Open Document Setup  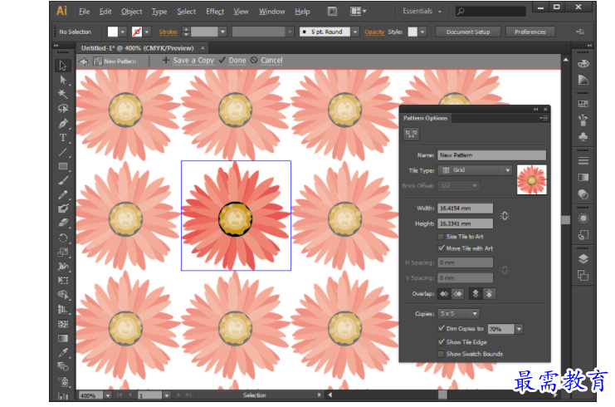click(x=468, y=32)
